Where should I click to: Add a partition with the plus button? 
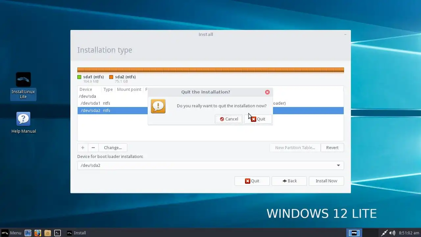coord(83,147)
